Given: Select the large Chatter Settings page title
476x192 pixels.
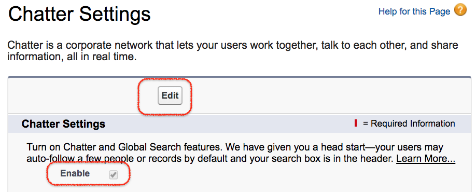Looking at the screenshot, I should pyautogui.click(x=79, y=15).
